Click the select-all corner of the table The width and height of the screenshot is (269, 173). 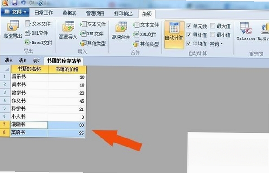pyautogui.click(x=5, y=69)
